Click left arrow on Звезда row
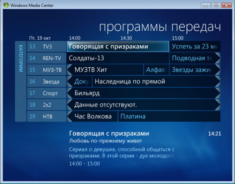This screenshot has height=184, width=235. pos(70,81)
